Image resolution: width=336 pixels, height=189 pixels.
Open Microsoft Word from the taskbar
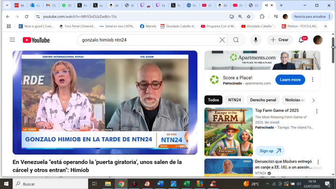[x=161, y=184]
